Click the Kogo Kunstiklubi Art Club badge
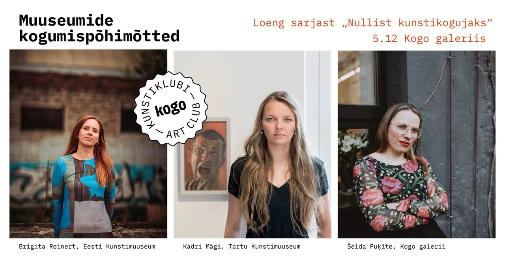This screenshot has height=264, width=505. (x=171, y=108)
